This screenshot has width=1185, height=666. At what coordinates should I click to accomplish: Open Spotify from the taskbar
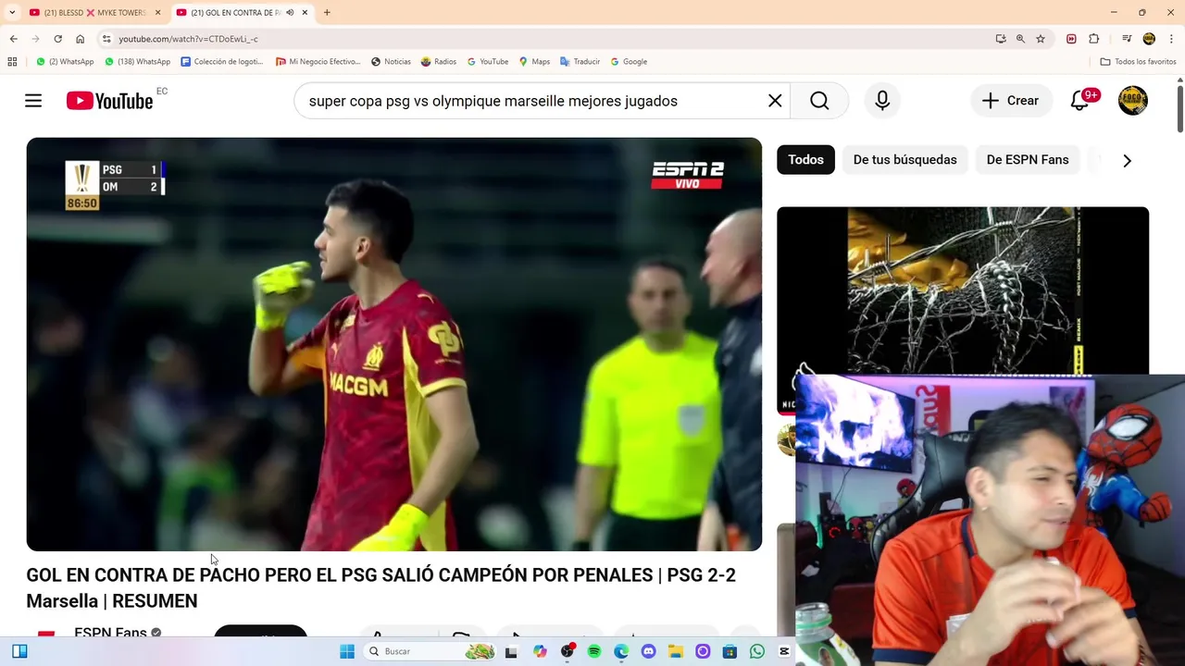[594, 651]
